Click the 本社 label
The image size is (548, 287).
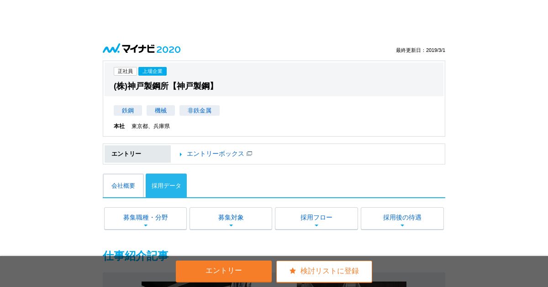[x=119, y=126]
